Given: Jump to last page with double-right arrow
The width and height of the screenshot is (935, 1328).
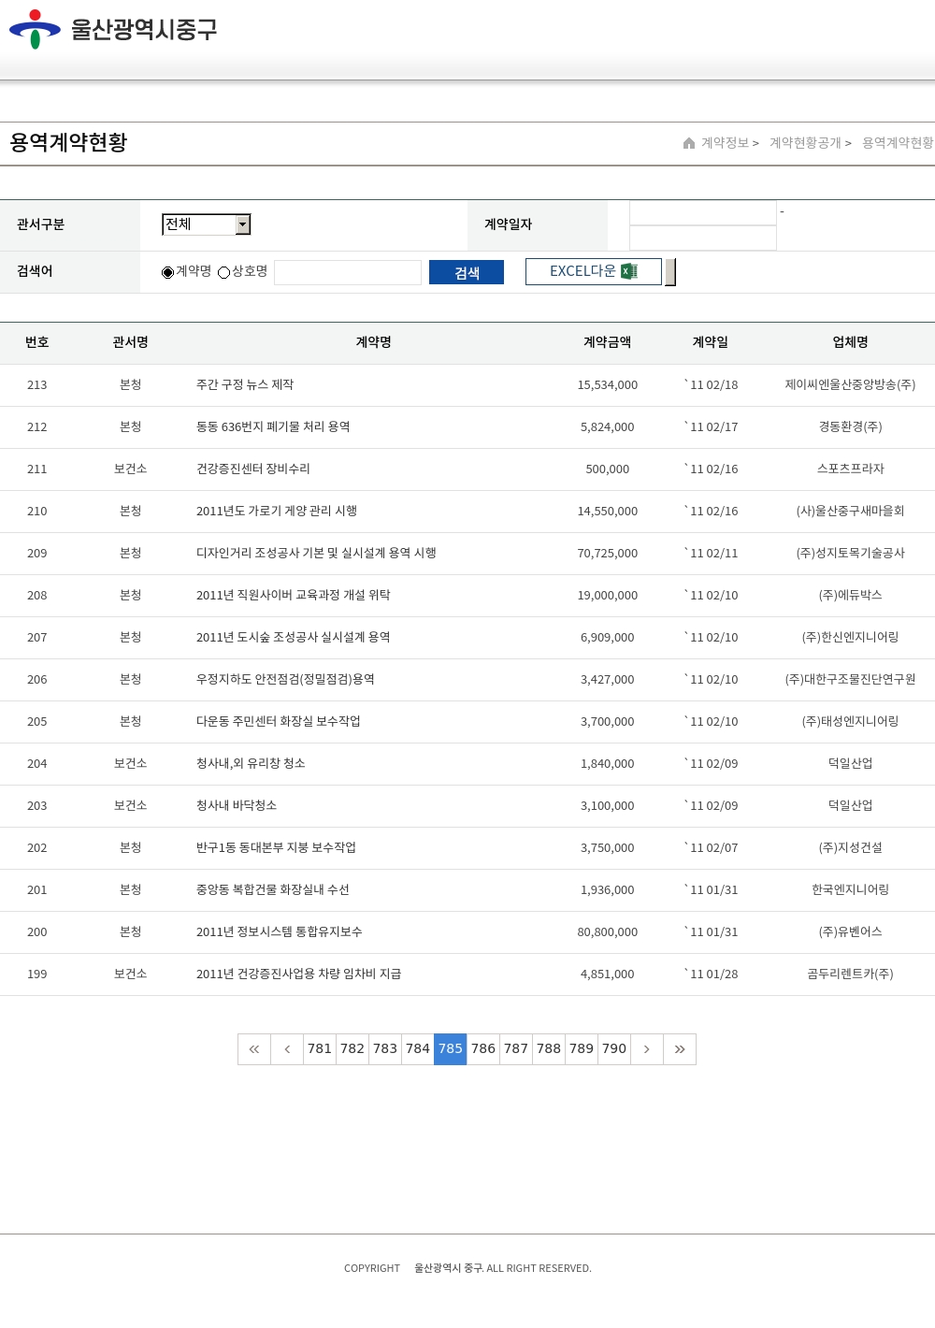Looking at the screenshot, I should [680, 1049].
